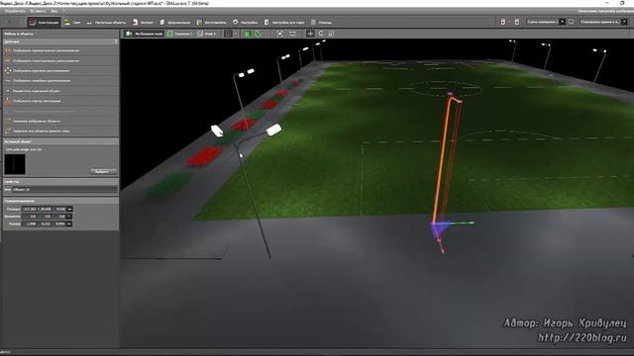Select the move object cross tool
The image size is (634, 356).
pyautogui.click(x=310, y=34)
